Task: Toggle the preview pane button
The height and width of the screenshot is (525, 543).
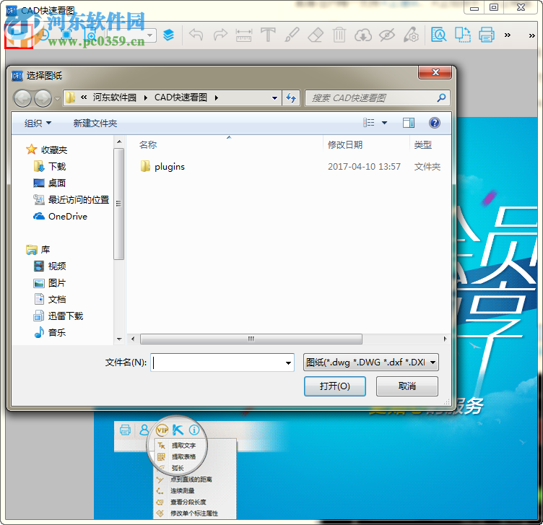Action: coord(409,123)
